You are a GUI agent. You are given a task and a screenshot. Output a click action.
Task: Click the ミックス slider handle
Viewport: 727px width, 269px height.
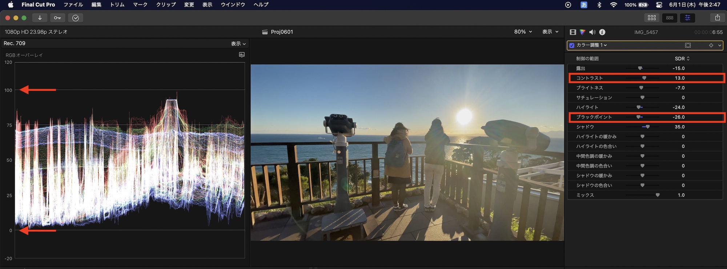pyautogui.click(x=658, y=195)
